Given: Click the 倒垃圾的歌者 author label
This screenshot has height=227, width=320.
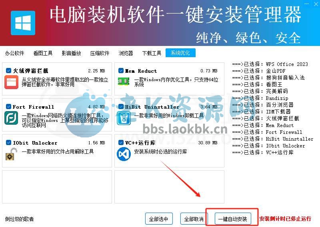Looking at the screenshot, I should (x=19, y=219).
